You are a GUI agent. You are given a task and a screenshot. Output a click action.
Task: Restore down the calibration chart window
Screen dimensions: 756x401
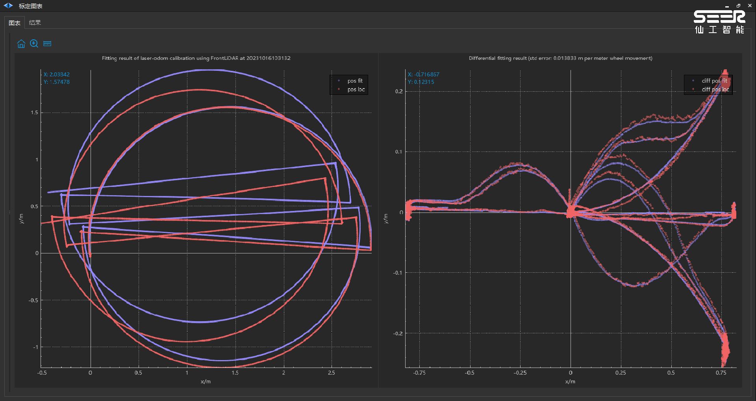738,6
